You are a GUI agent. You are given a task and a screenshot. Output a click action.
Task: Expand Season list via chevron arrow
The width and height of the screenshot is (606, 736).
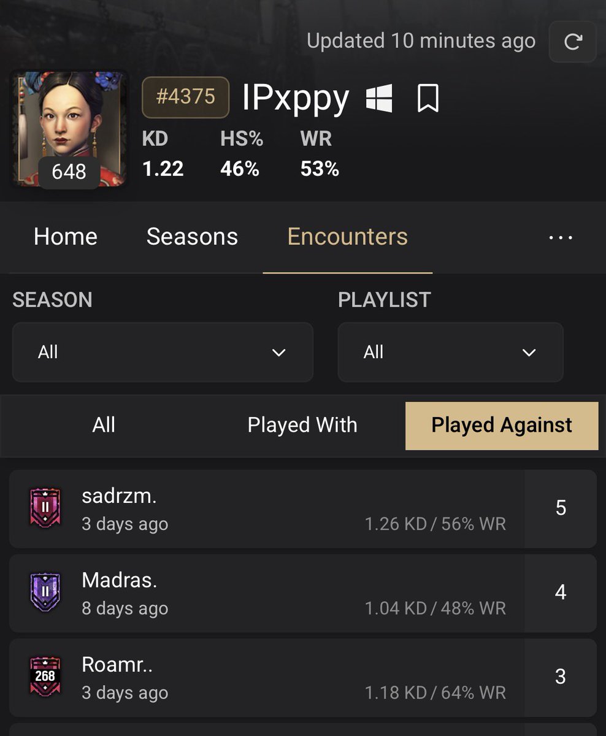pos(278,353)
